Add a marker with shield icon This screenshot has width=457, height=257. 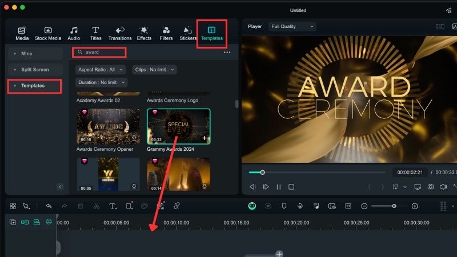coord(284,206)
